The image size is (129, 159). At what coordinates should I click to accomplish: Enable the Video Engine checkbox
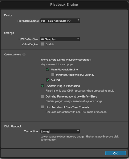[42, 44]
